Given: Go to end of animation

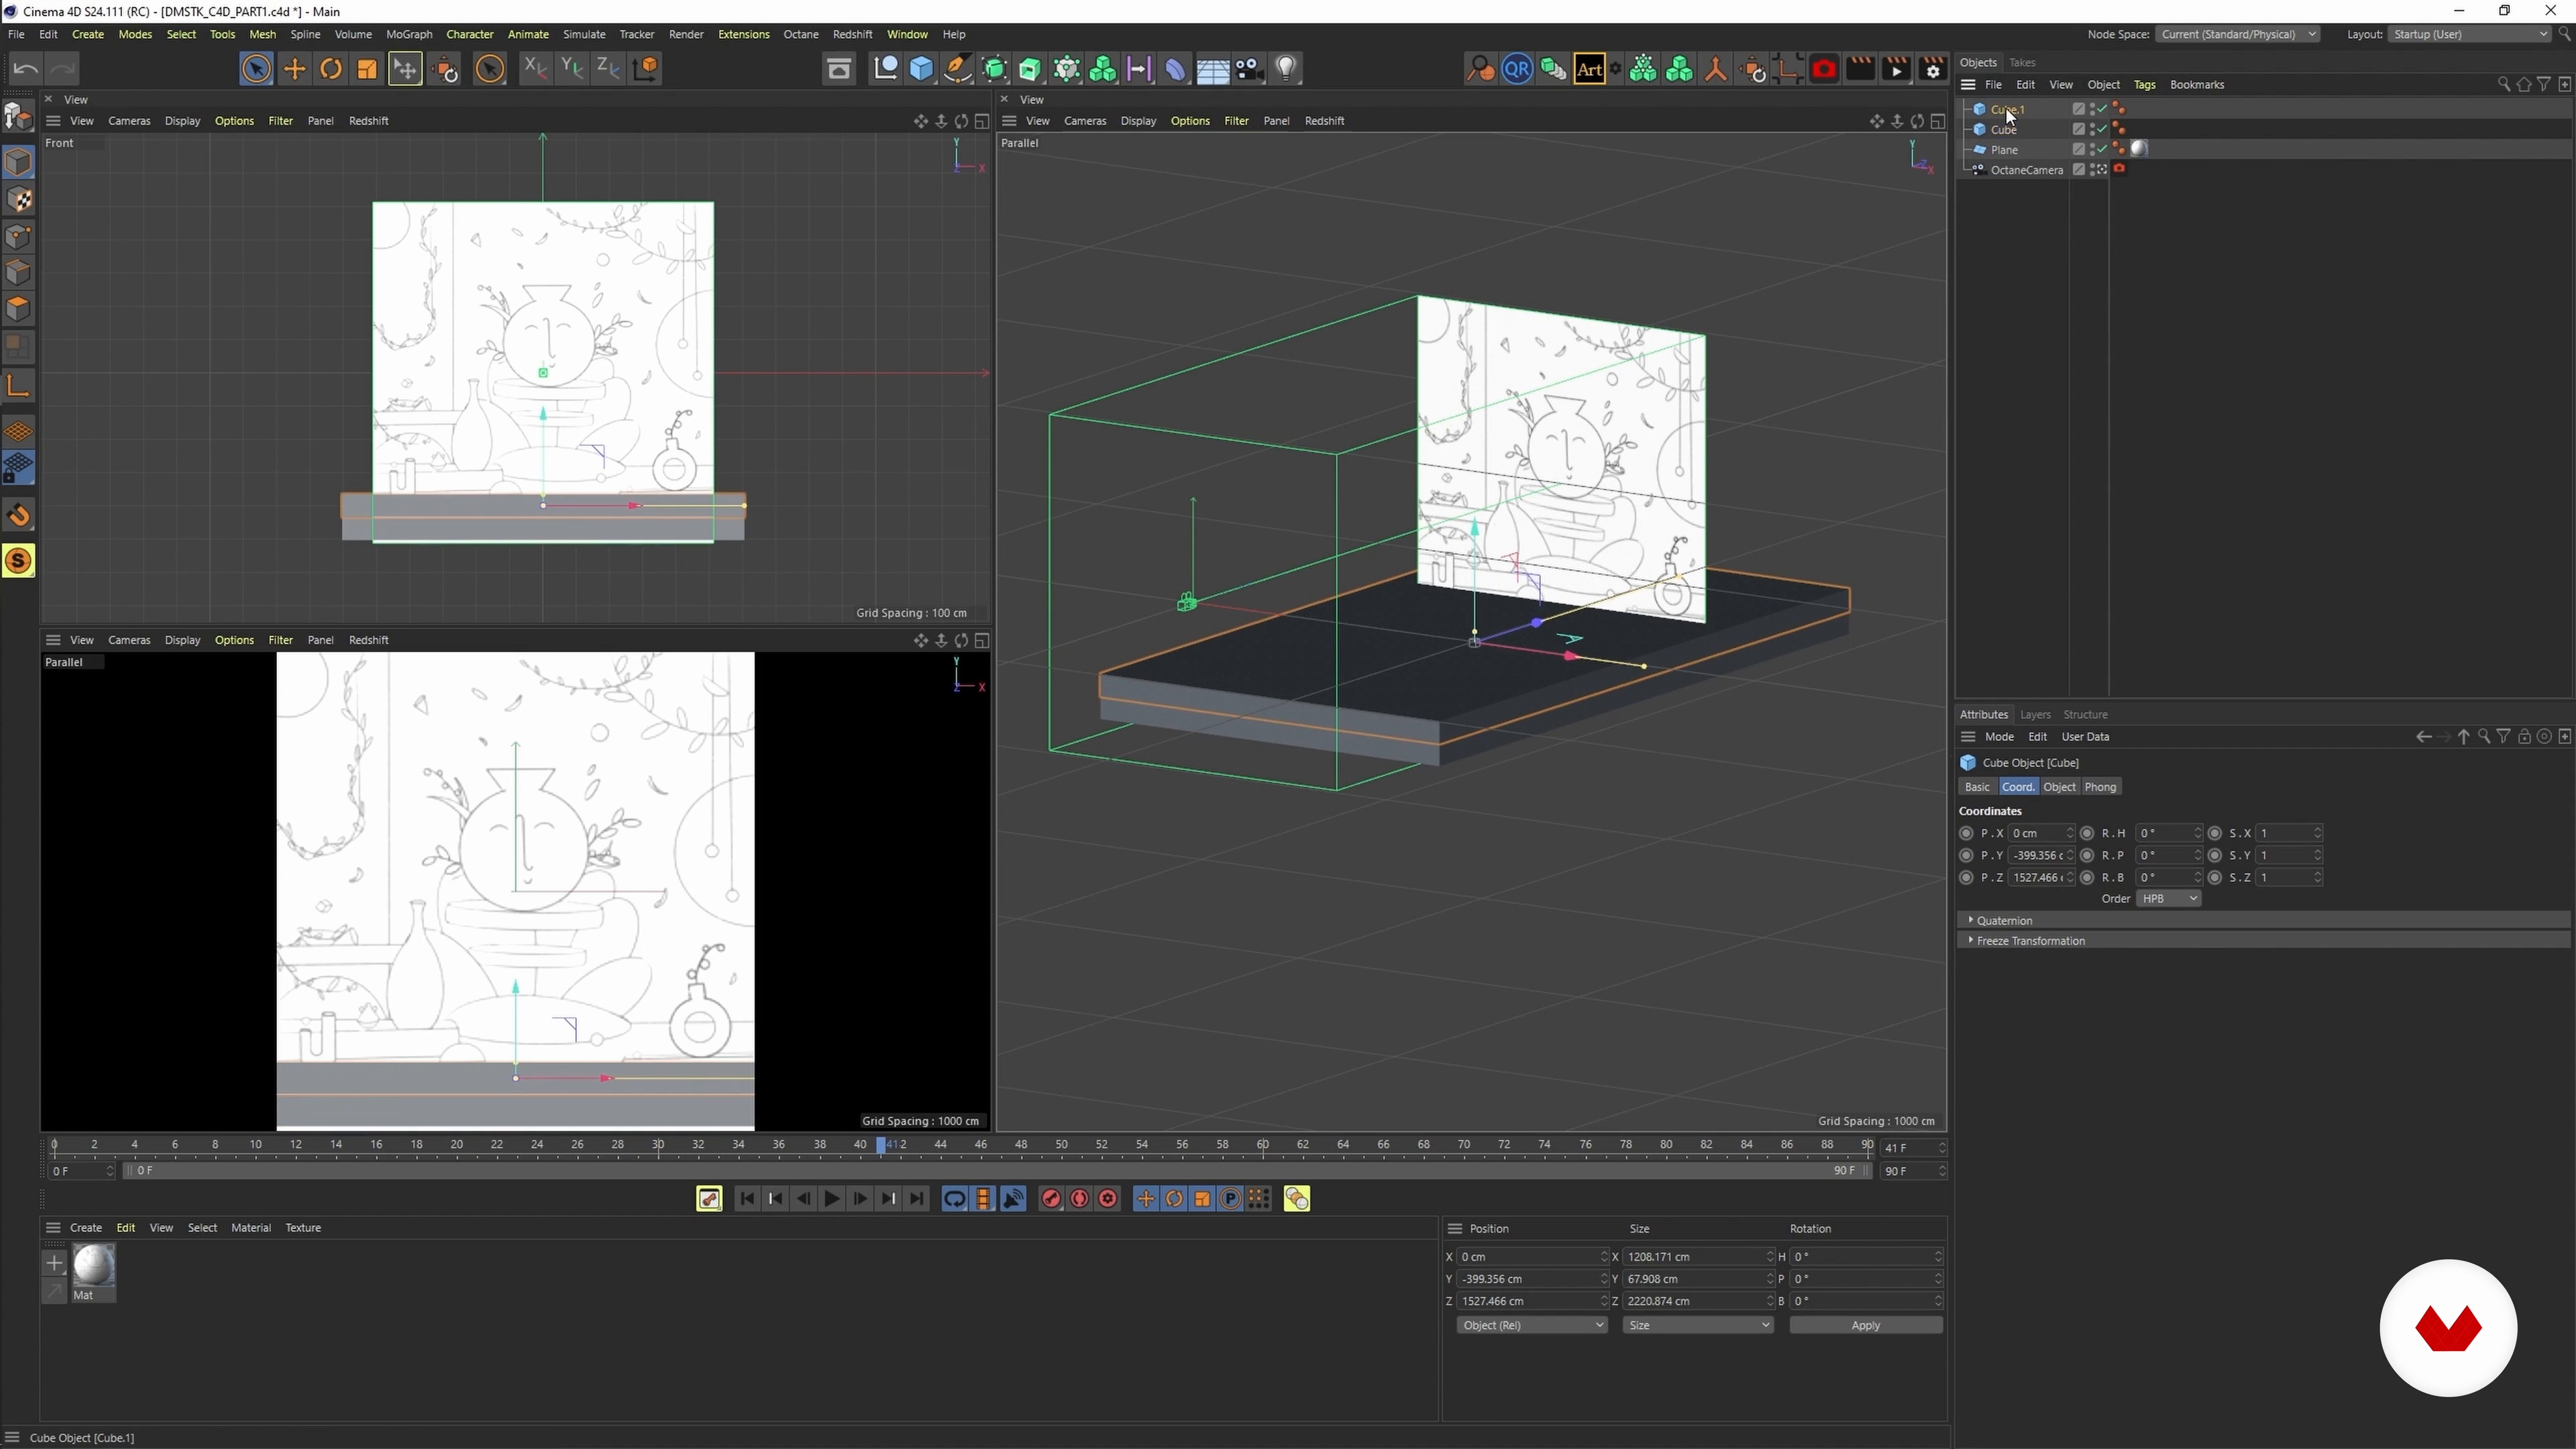Looking at the screenshot, I should [x=917, y=1199].
